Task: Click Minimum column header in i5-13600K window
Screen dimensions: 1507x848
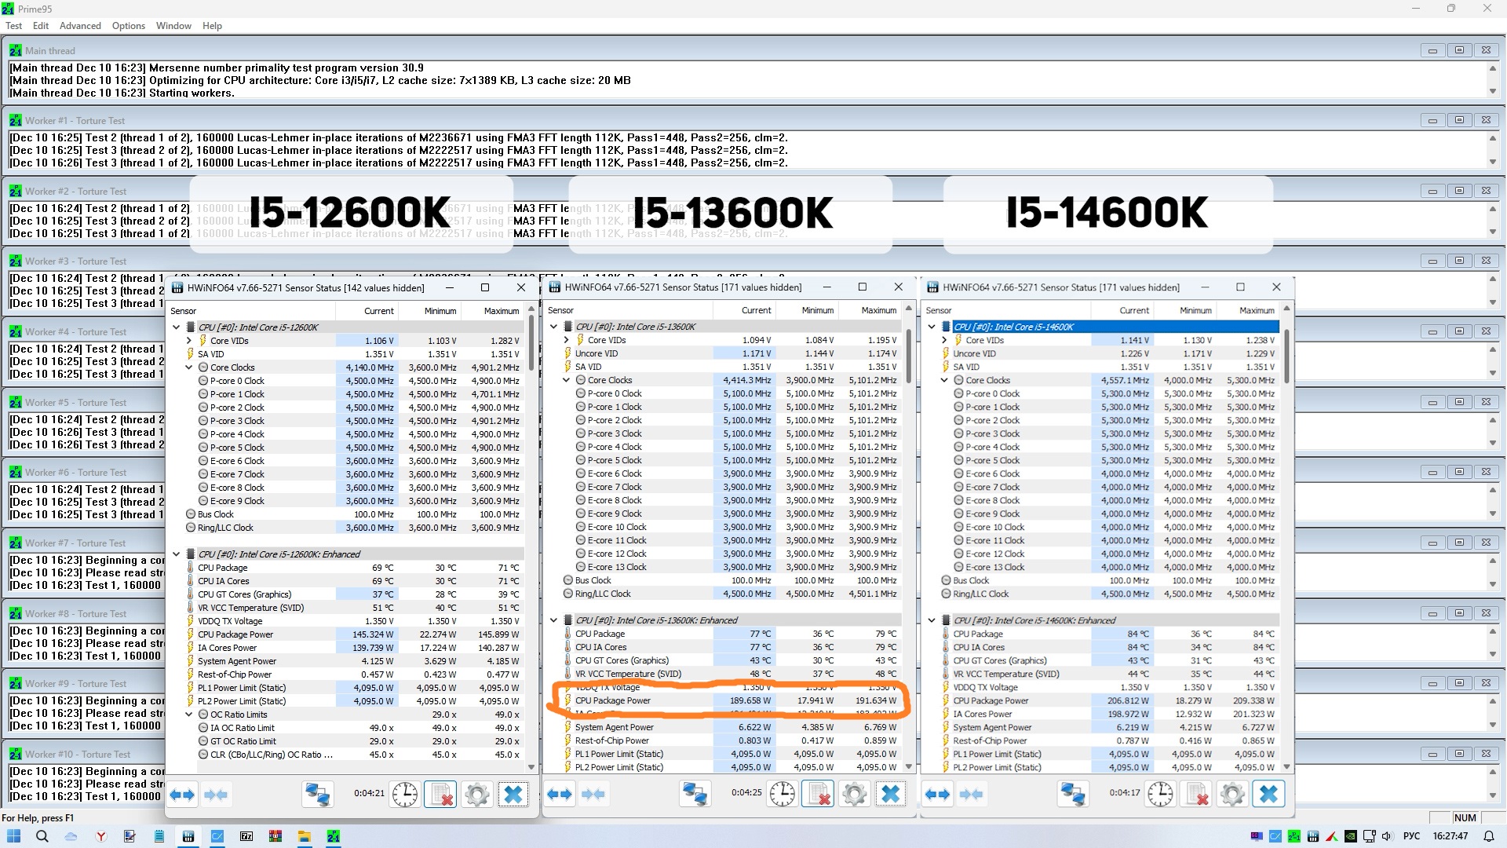Action: 808,310
